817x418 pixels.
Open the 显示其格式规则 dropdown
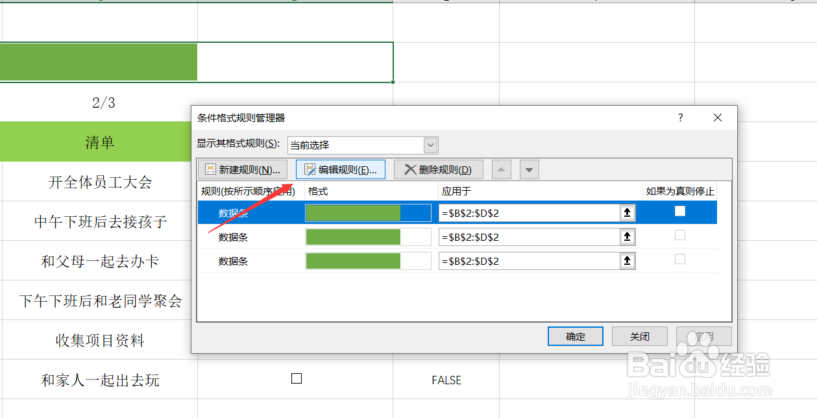coord(429,145)
